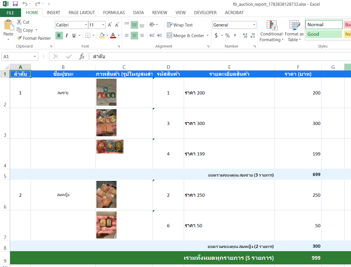Expand the Merge & Center dropdown arrow
Image resolution: width=351 pixels, height=267 pixels.
pos(207,36)
